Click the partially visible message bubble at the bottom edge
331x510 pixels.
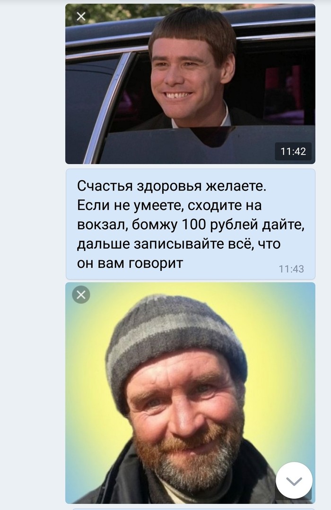pyautogui.click(x=194, y=509)
